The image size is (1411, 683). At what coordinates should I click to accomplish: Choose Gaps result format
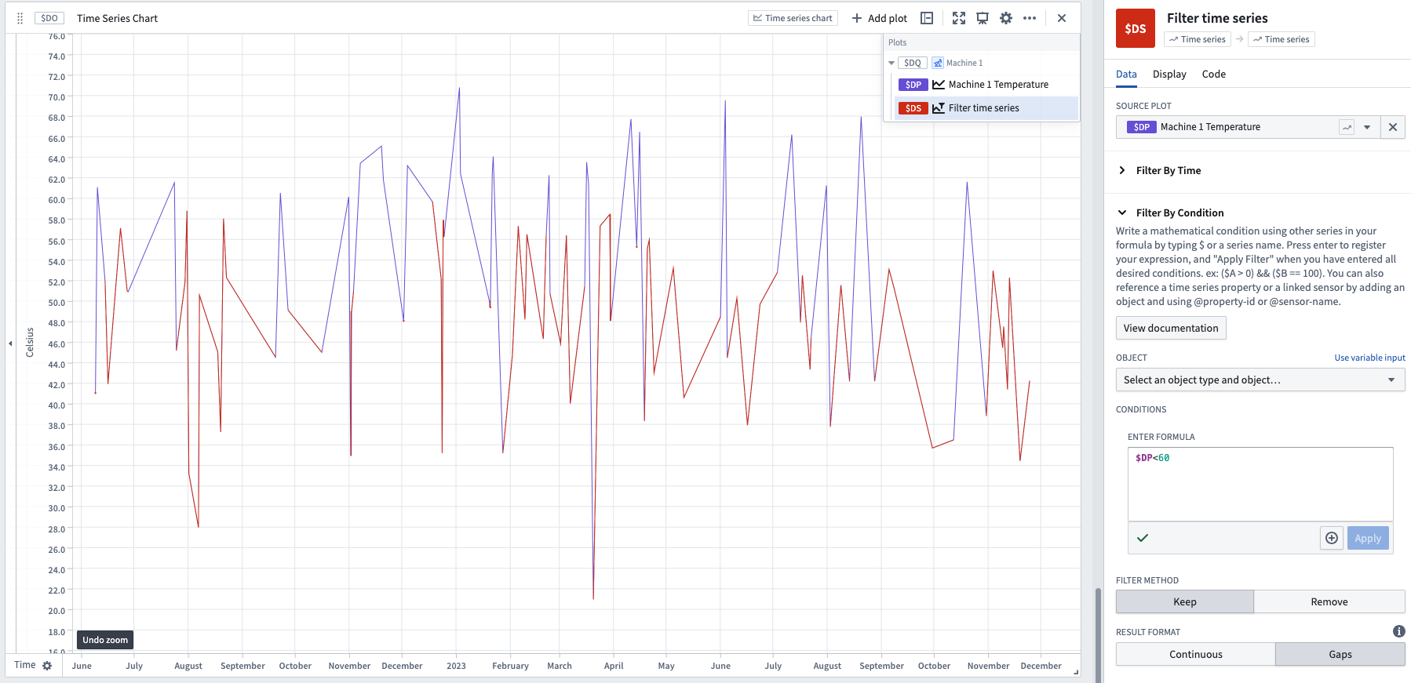[x=1340, y=654]
